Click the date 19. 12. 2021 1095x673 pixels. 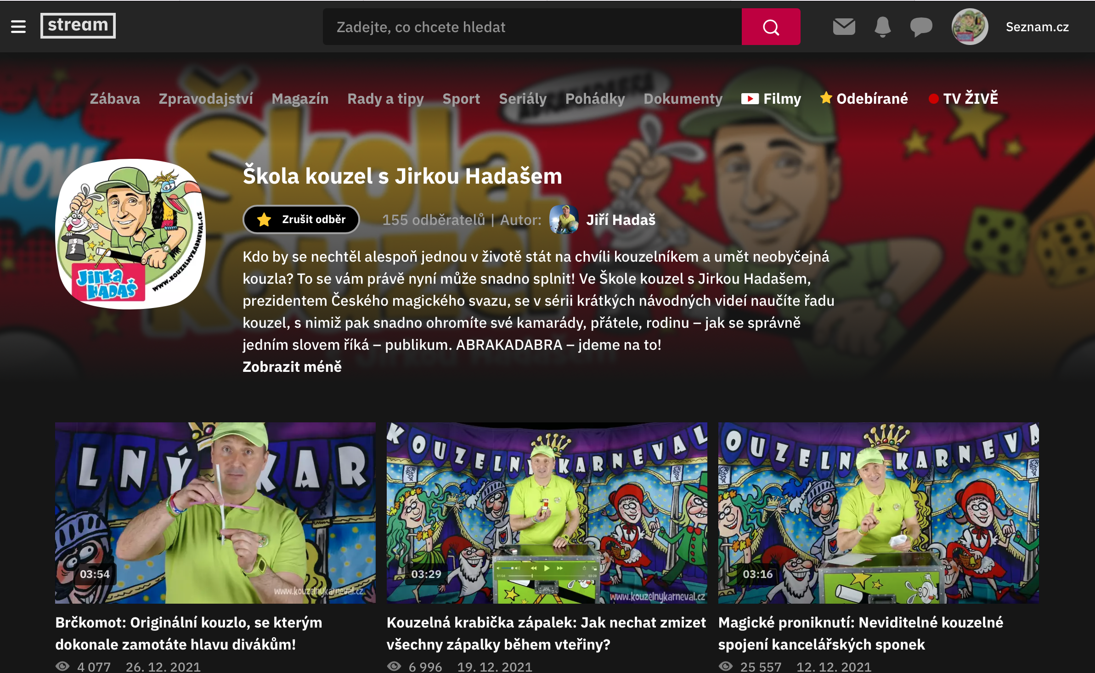click(x=495, y=667)
